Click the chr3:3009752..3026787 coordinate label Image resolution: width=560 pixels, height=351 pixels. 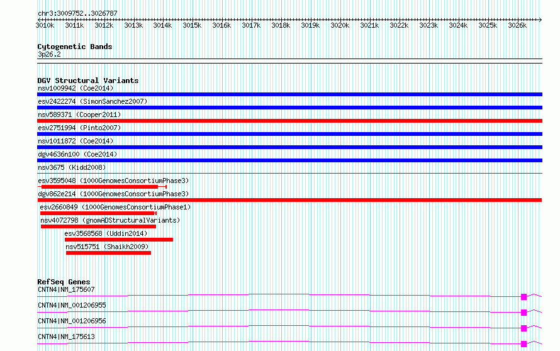[77, 13]
